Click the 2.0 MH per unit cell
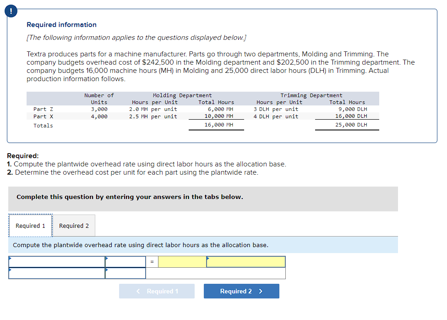Screen dimensions: 447x320 click(x=153, y=109)
